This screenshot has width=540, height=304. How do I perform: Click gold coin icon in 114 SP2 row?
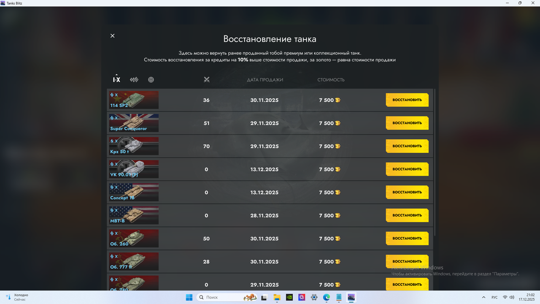point(337,100)
